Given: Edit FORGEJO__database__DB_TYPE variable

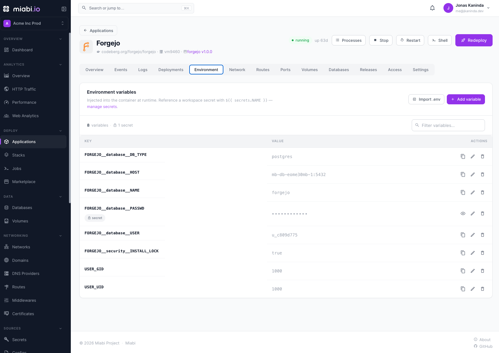Looking at the screenshot, I should (473, 157).
